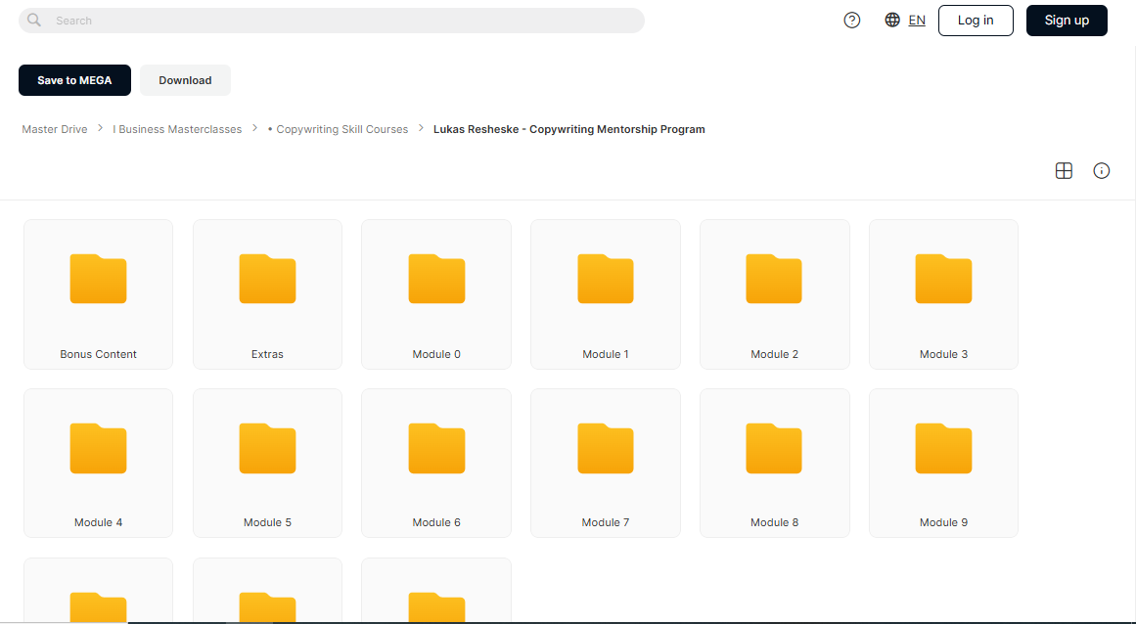Open the Module 7 folder icon
Viewport: 1136px width, 624px height.
[x=606, y=448]
